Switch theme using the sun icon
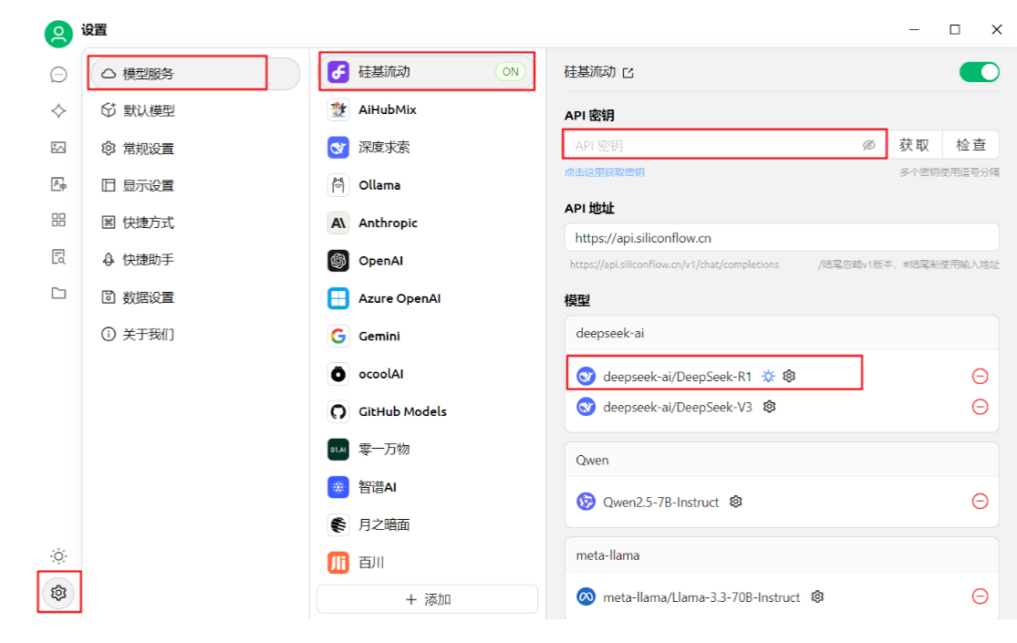Viewport: 1017px width, 643px height. click(x=58, y=556)
